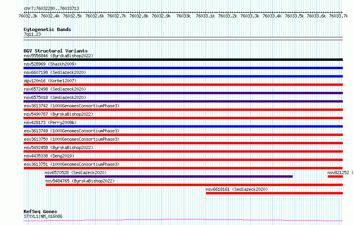Viewport: 354px width, 225px height.
Task: Open nsv6570528 (Sedlazeck2020) label
Action: (x=76, y=173)
